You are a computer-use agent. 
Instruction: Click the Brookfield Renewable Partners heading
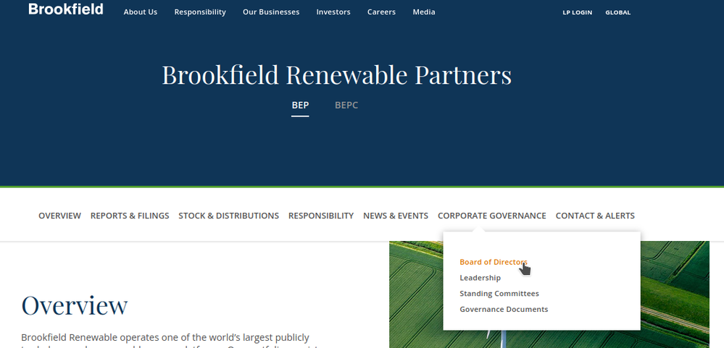(336, 75)
